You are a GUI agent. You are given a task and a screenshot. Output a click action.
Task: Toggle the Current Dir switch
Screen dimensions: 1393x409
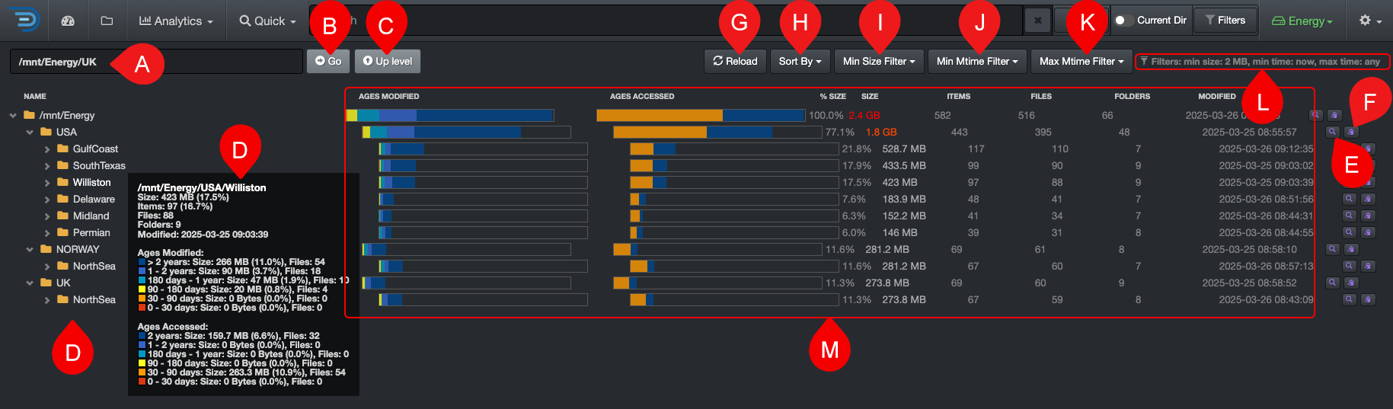(1123, 21)
